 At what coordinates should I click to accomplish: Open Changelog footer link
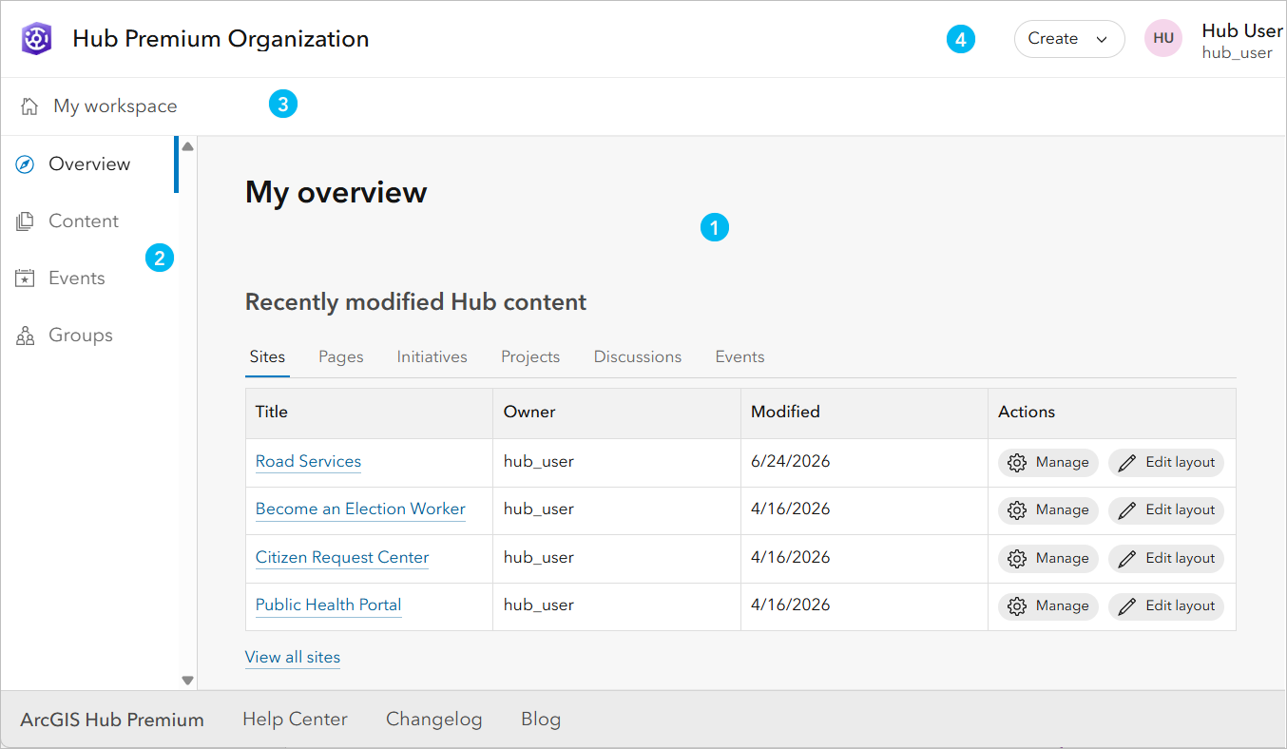tap(434, 720)
